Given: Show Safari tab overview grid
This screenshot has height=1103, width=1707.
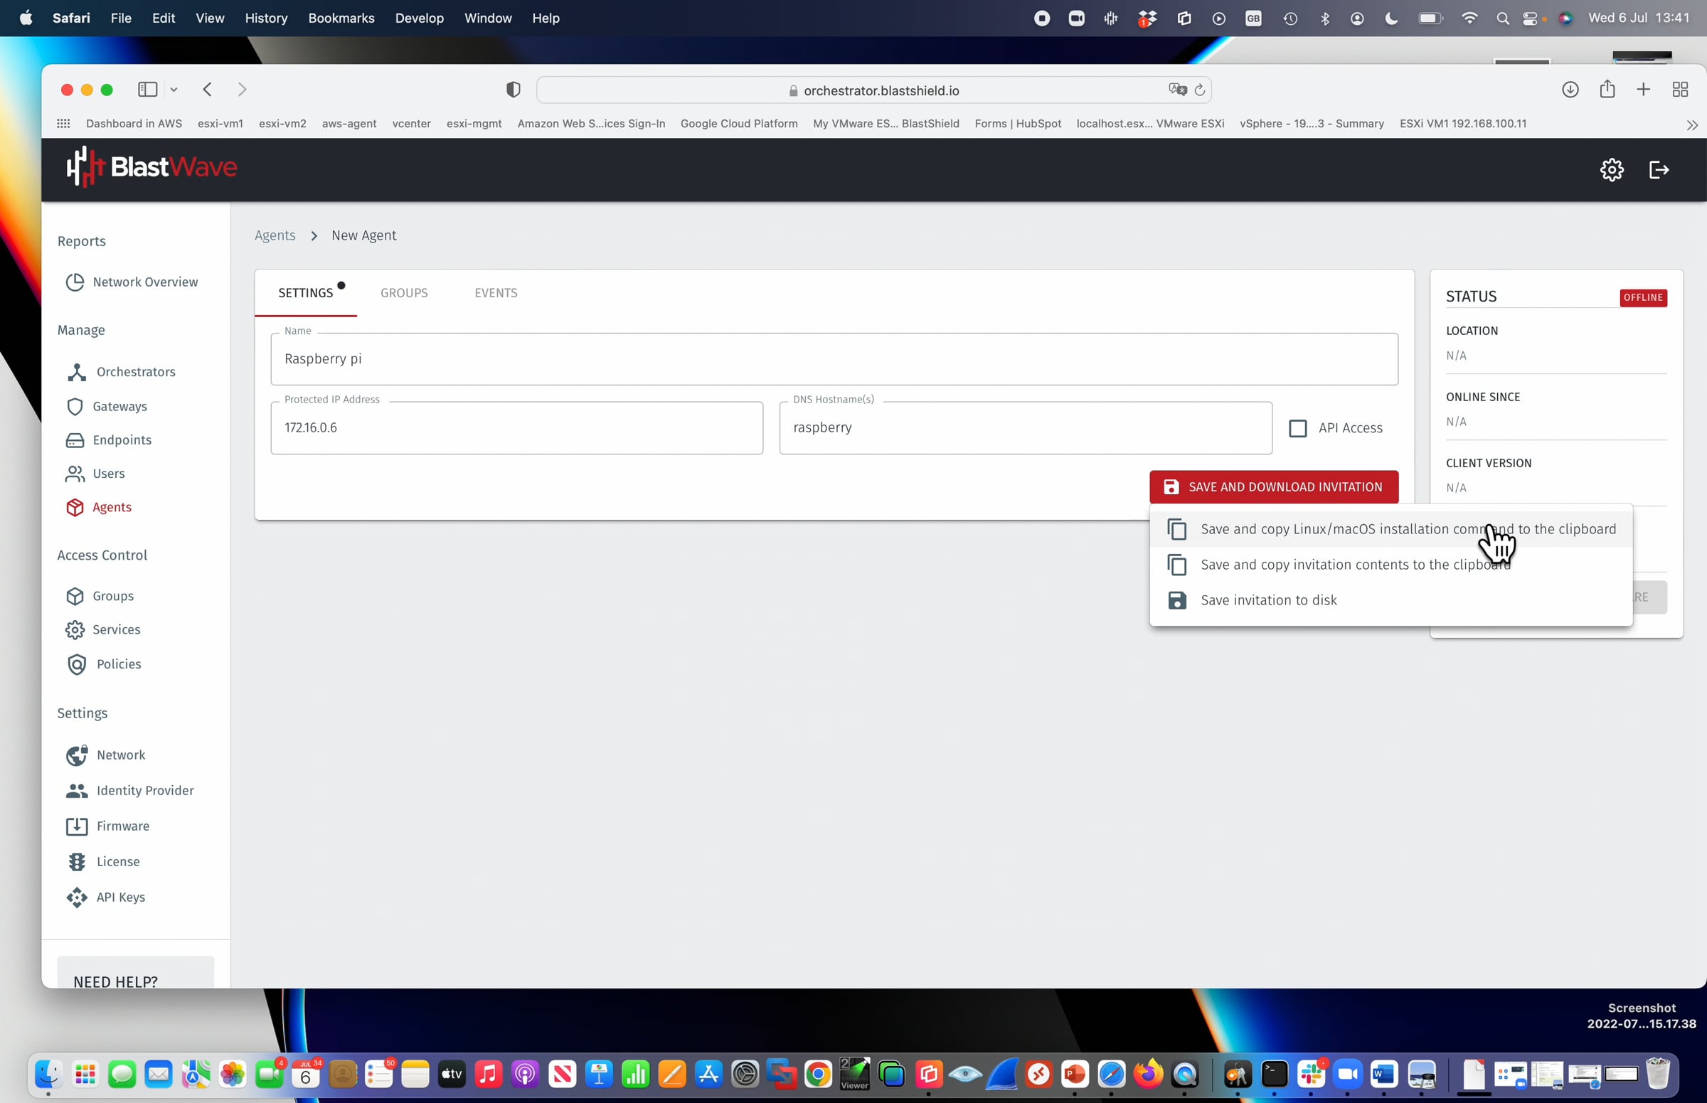Looking at the screenshot, I should (x=1680, y=90).
